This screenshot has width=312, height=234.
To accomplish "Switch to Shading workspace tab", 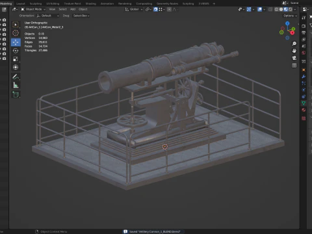I will click(x=91, y=3).
